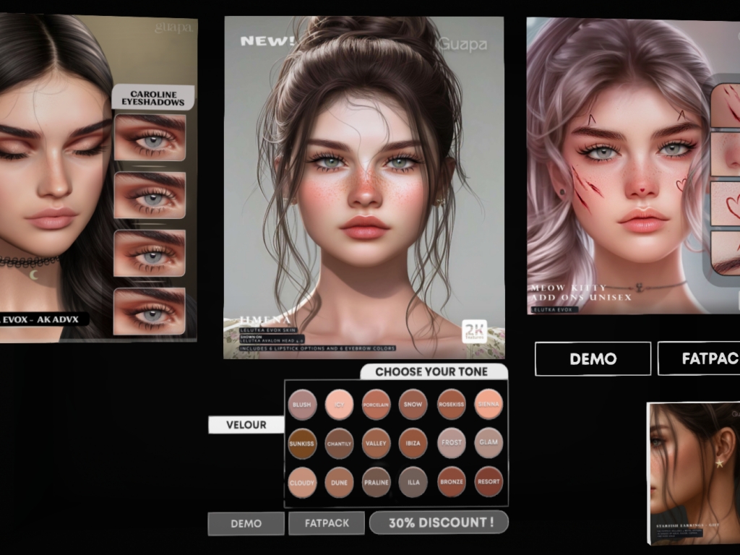This screenshot has height=555, width=740.
Task: Click the second Caroline eyeshadow preview
Action: [150, 195]
